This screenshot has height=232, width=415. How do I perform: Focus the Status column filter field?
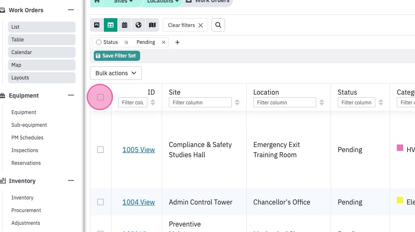pos(356,103)
